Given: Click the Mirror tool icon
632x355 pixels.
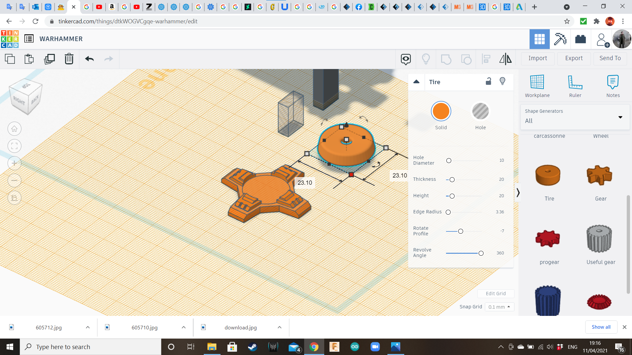Looking at the screenshot, I should [x=505, y=59].
